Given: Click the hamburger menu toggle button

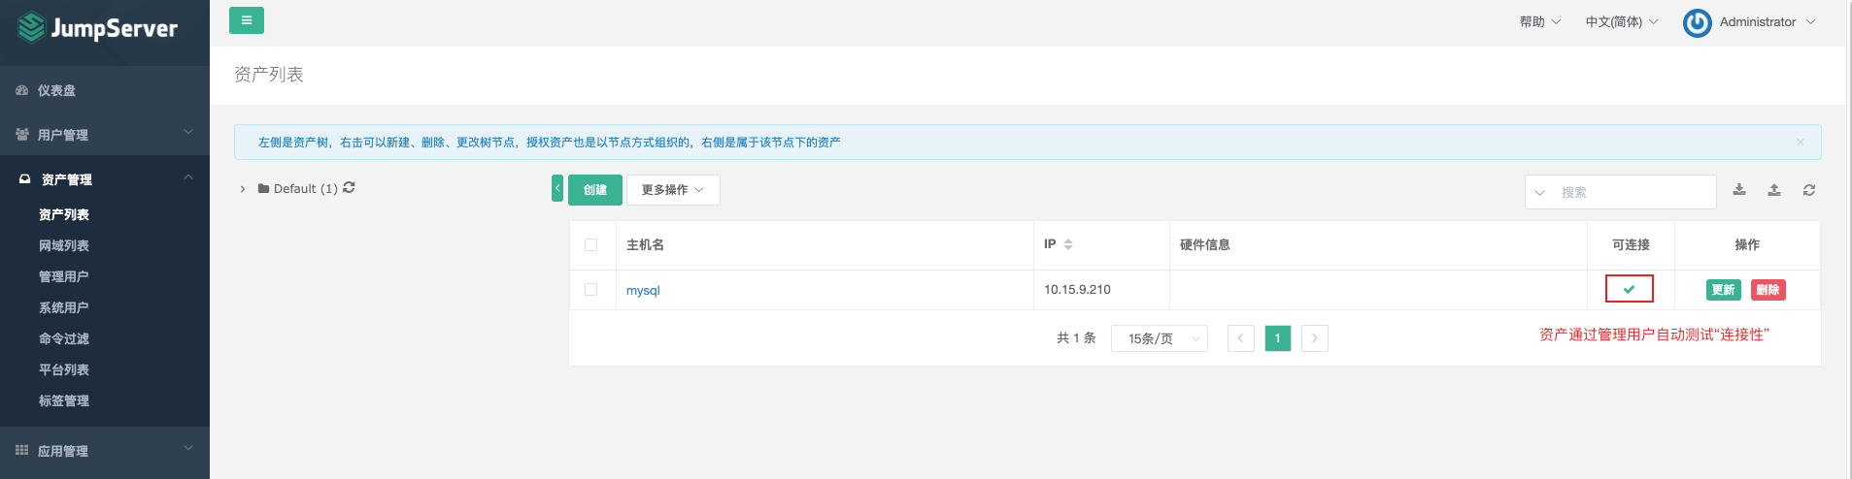Looking at the screenshot, I should (247, 20).
